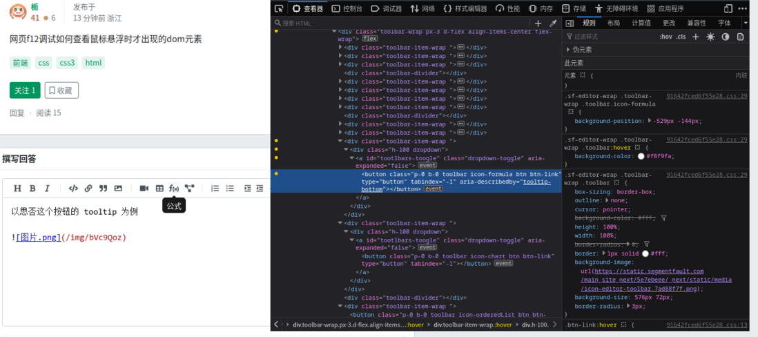Image resolution: width=758 pixels, height=337 pixels.
Task: Click the eyedropper color picker icon
Action: [x=553, y=23]
